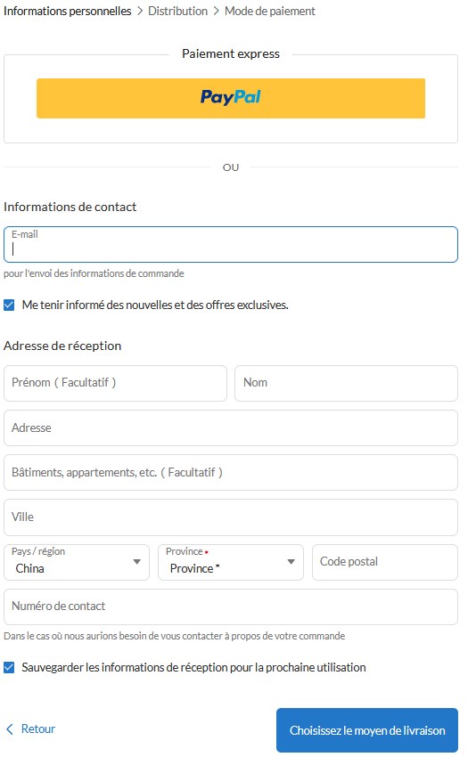
Task: Go to the Mode de paiement breadcrumb step
Action: (x=270, y=11)
